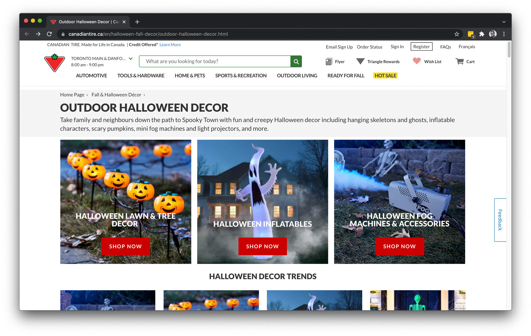531x336 pixels.
Task: Click the Register button
Action: click(422, 47)
